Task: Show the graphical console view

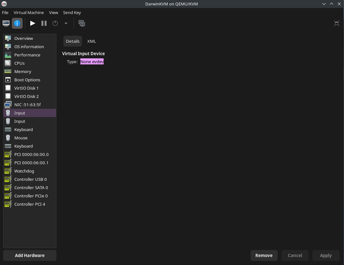Action: pyautogui.click(x=6, y=23)
